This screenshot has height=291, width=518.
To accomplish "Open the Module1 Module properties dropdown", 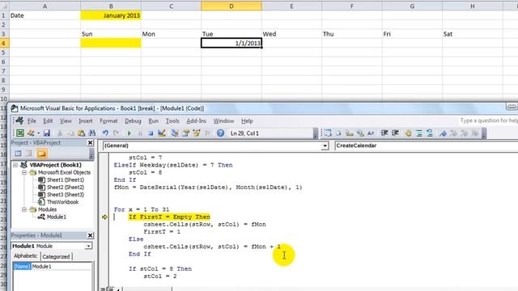I will (88, 246).
